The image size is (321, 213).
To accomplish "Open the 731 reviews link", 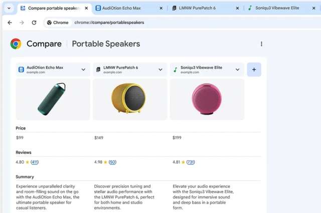I will click(191, 162).
